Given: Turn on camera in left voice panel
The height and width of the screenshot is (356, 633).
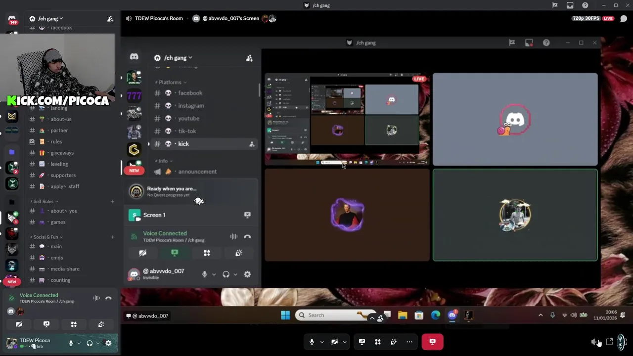Looking at the screenshot, I should (19, 324).
